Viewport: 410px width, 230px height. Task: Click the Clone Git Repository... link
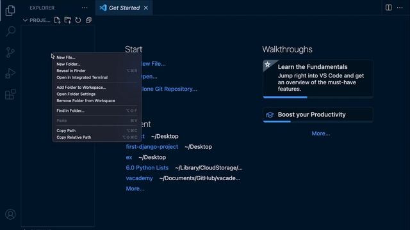point(169,89)
